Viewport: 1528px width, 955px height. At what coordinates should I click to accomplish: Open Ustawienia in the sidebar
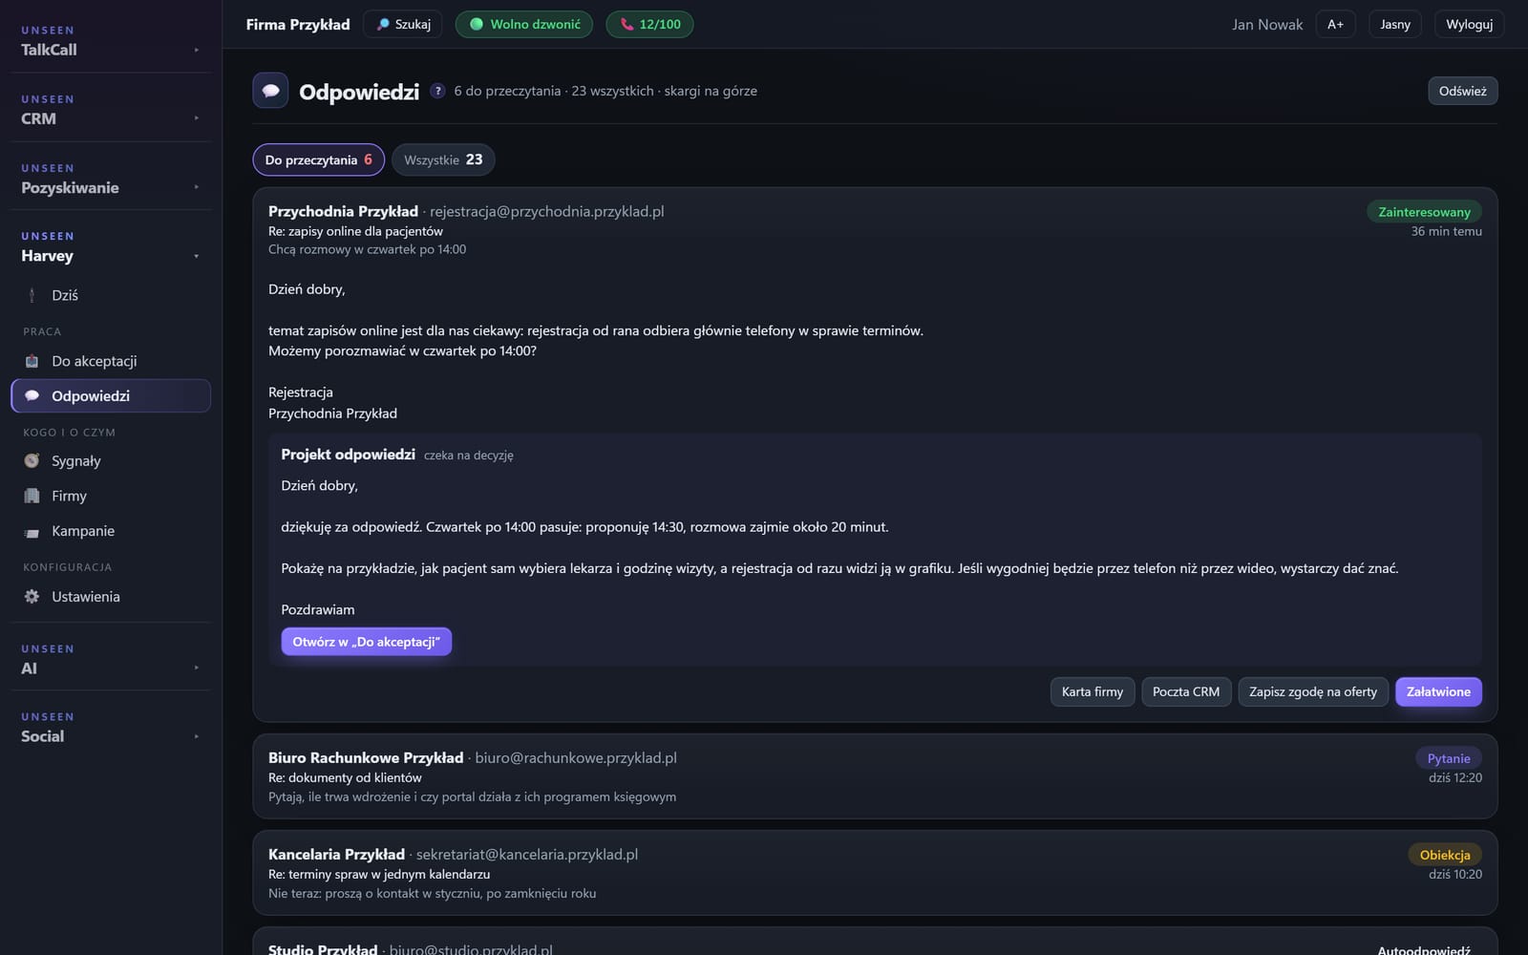[111, 596]
